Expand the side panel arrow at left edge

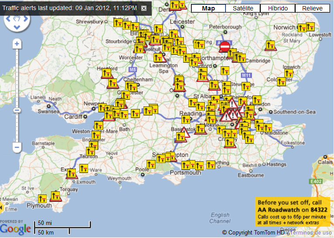[2, 207]
